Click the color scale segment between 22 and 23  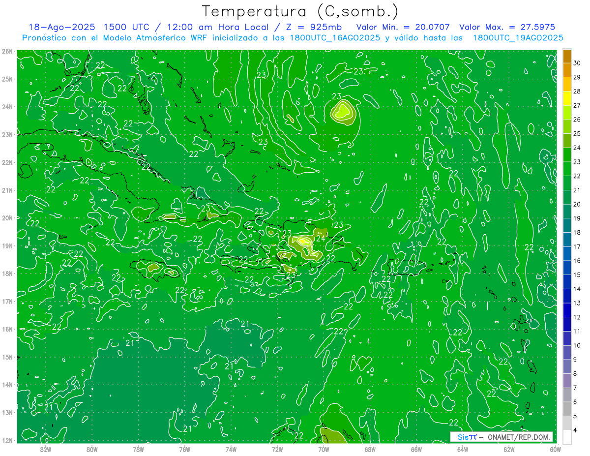(567, 169)
